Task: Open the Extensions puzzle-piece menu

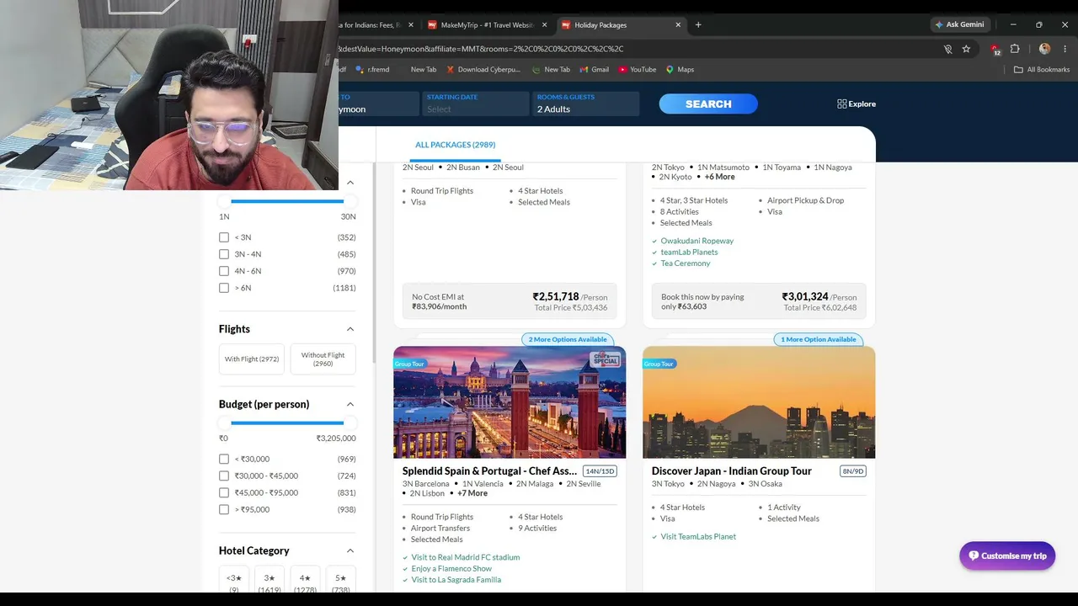Action: point(1015,49)
